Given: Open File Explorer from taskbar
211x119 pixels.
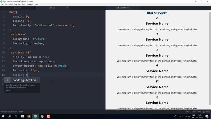Looking at the screenshot, I should (x=22, y=116).
